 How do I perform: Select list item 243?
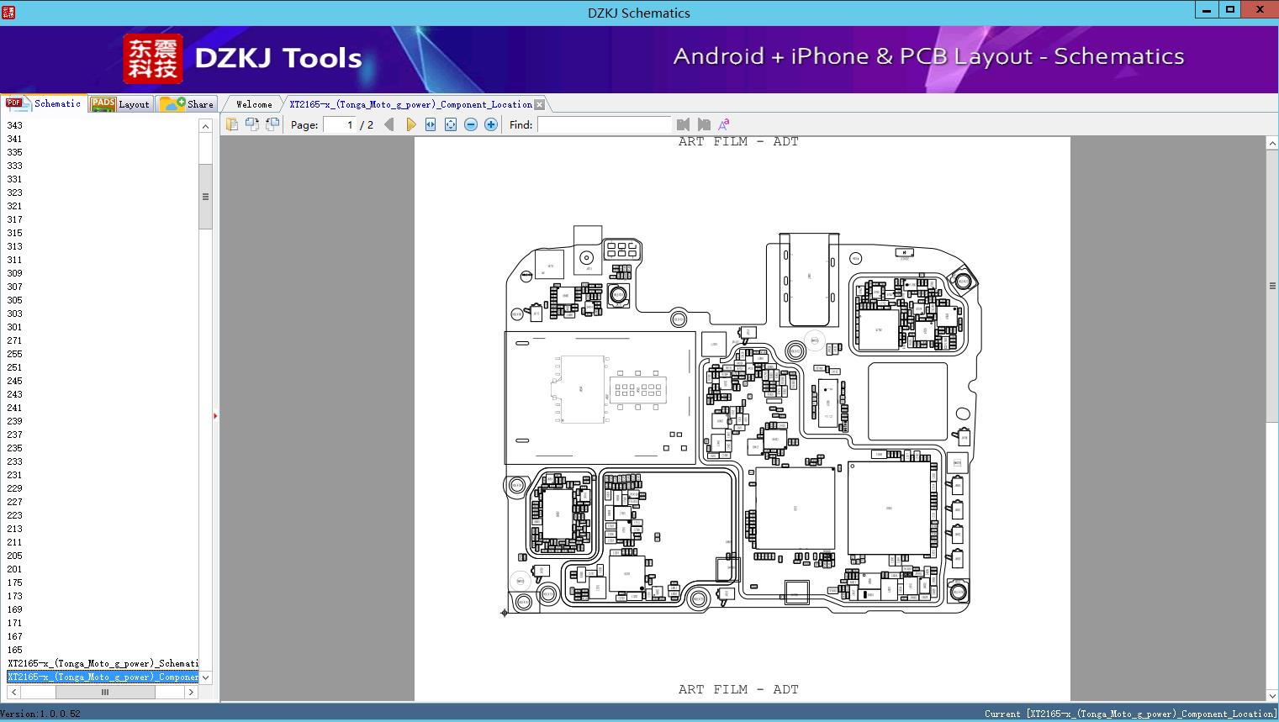point(14,394)
